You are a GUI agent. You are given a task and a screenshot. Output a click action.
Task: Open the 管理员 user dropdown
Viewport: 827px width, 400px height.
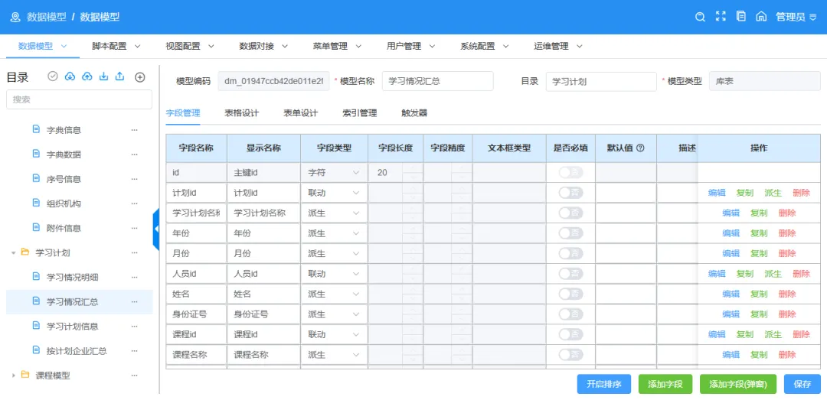coord(796,17)
